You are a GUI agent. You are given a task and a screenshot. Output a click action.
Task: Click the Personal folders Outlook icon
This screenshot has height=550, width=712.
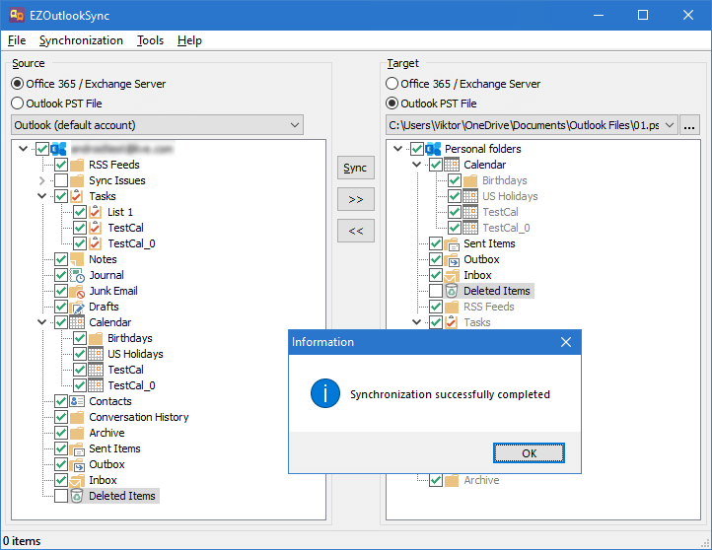[433, 149]
